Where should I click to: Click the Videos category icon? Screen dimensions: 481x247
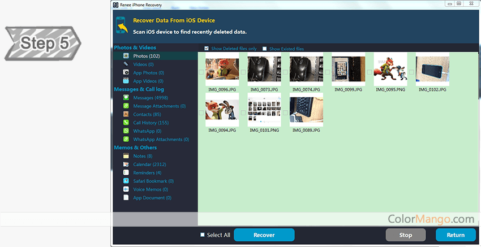126,64
